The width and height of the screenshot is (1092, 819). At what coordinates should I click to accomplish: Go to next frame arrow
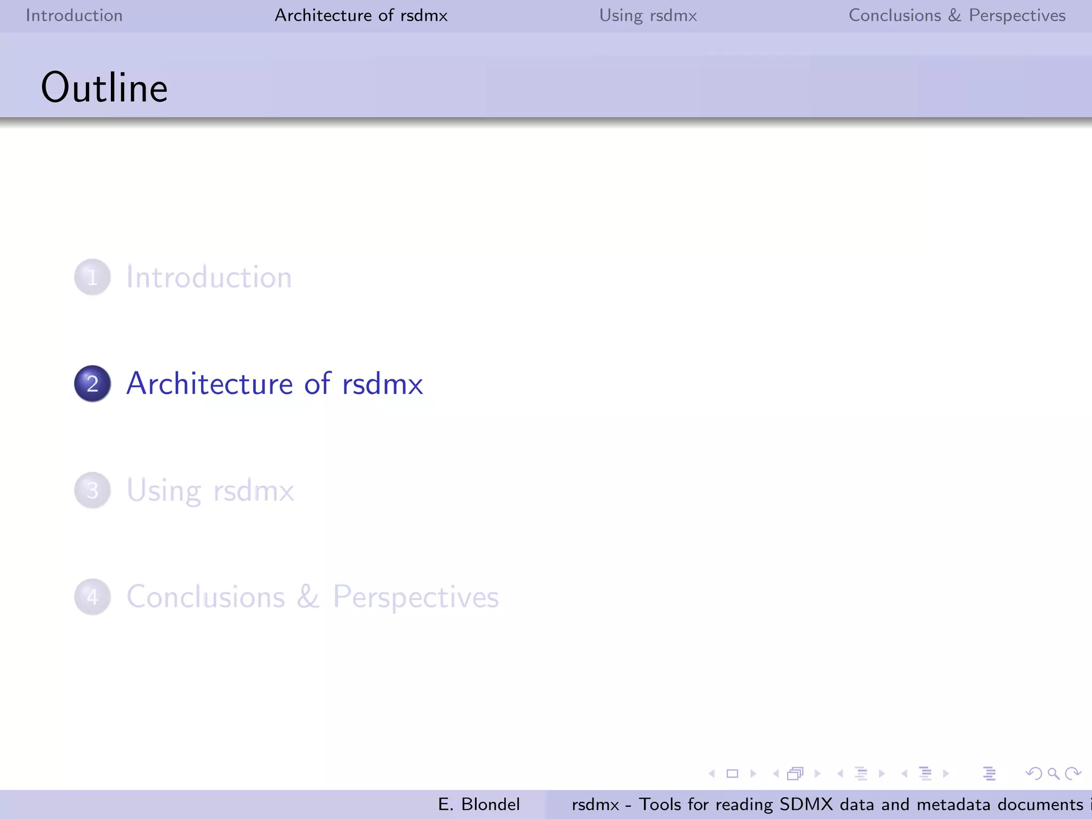tap(817, 774)
